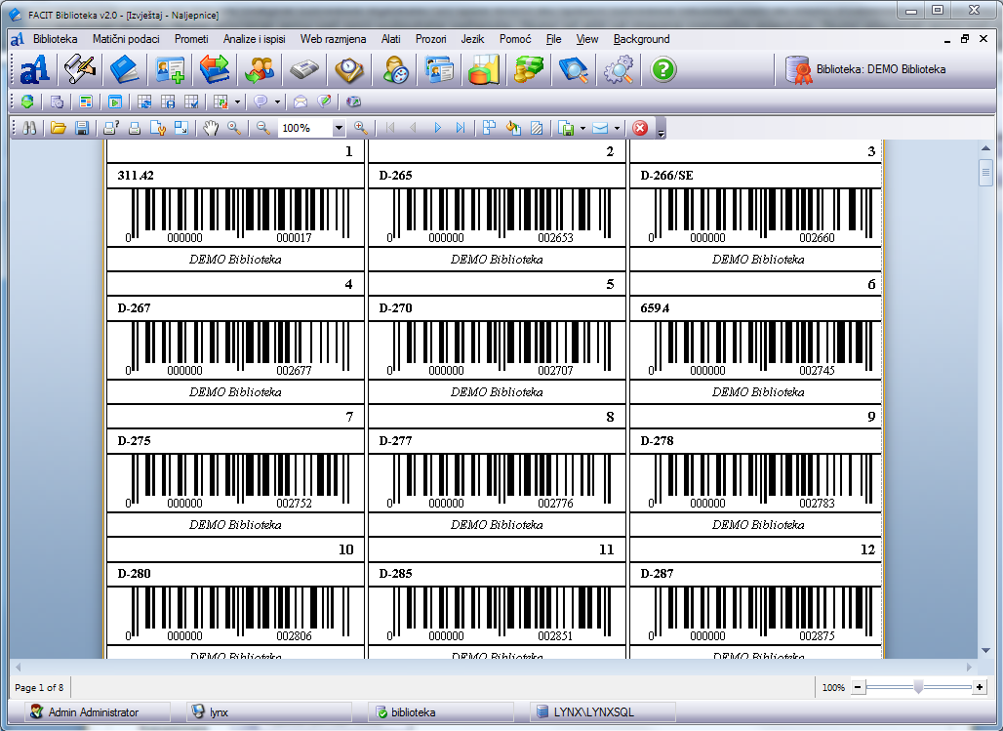This screenshot has height=731, width=1003.
Task: Expand the export document dropdown arrow
Action: click(582, 128)
